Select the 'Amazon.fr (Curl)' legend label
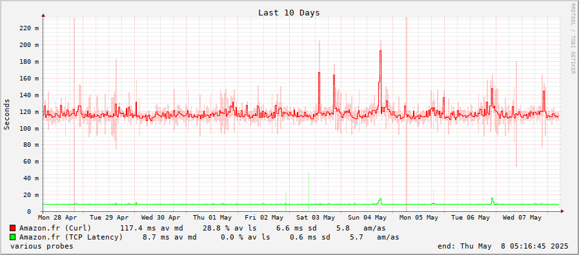The height and width of the screenshot is (255, 579). pos(56,228)
